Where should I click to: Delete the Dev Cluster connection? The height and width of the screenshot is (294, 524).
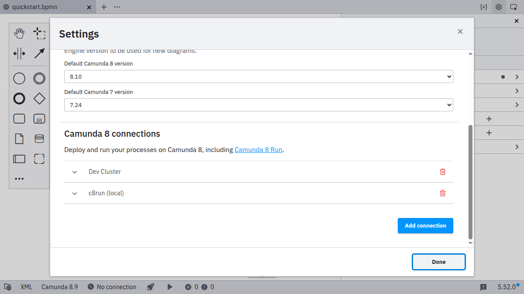[443, 172]
